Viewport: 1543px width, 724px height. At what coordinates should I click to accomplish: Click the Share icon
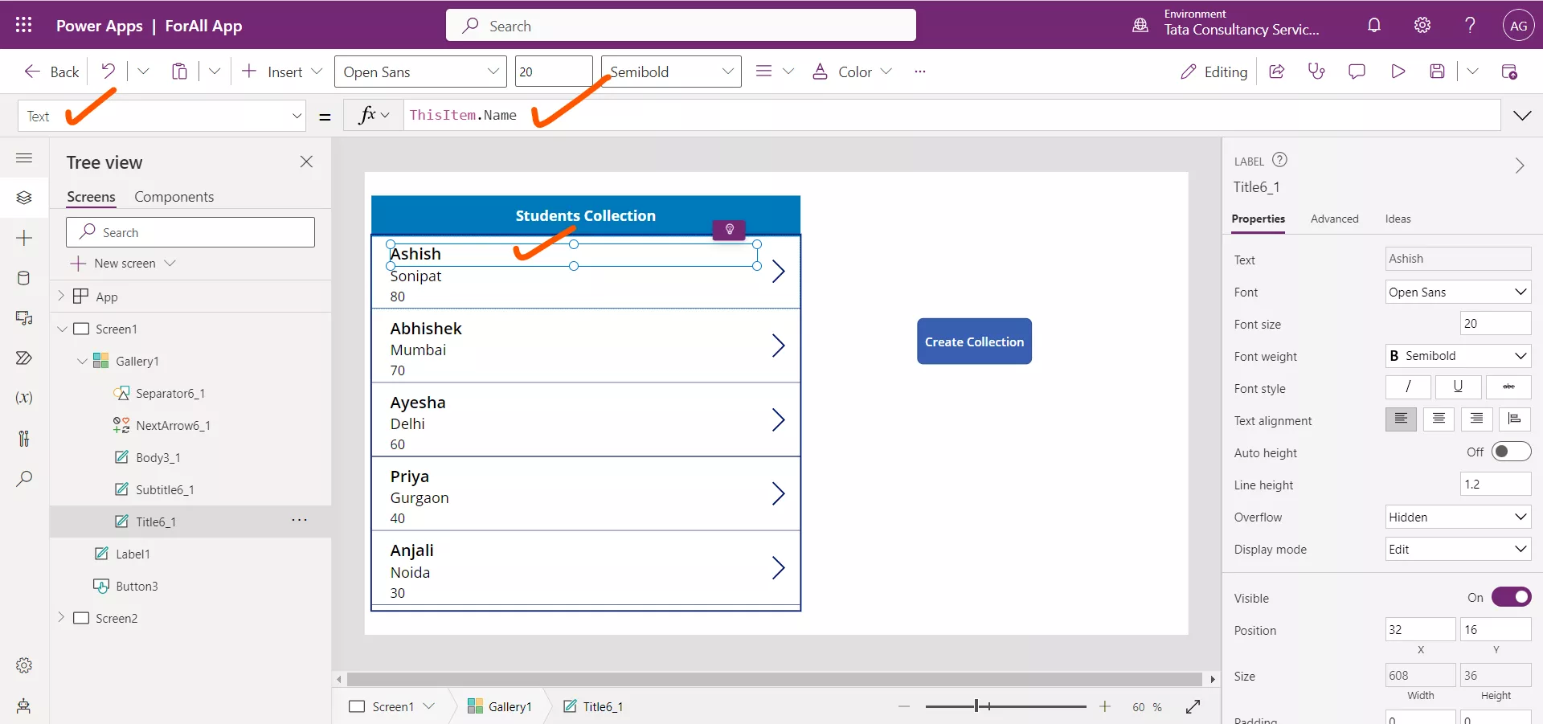[1276, 72]
